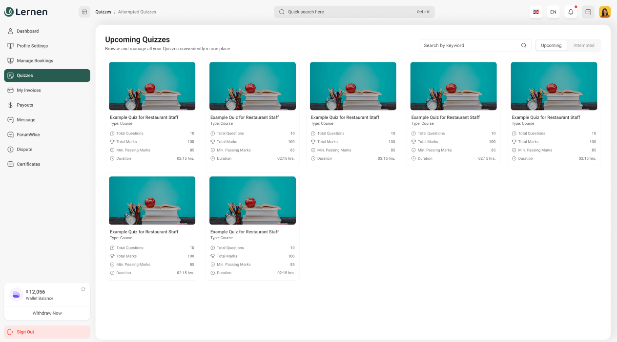The width and height of the screenshot is (617, 342).
Task: Select the Upcoming toggle
Action: (551, 45)
